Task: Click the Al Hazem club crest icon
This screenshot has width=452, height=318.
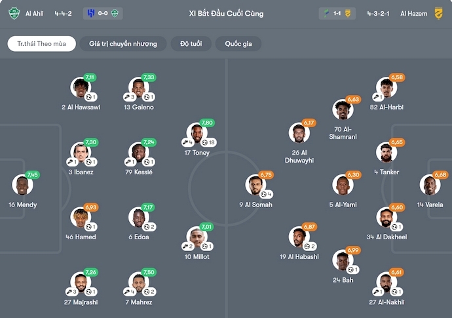Action: pyautogui.click(x=439, y=13)
